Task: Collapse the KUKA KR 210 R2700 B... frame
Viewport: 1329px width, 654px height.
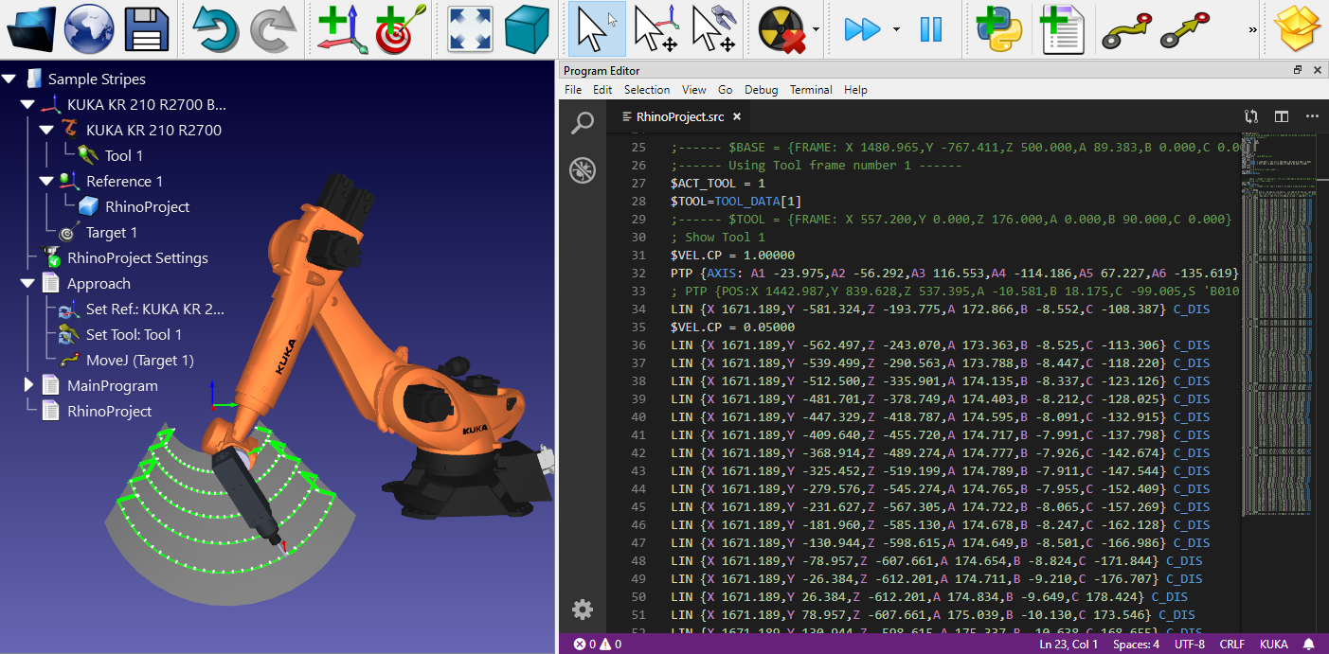Action: pos(27,105)
